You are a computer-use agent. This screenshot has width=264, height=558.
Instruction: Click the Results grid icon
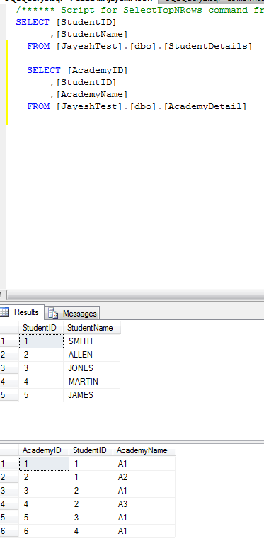(4, 312)
